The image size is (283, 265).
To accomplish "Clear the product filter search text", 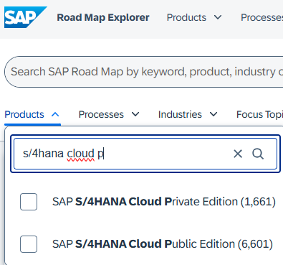I will (x=238, y=154).
